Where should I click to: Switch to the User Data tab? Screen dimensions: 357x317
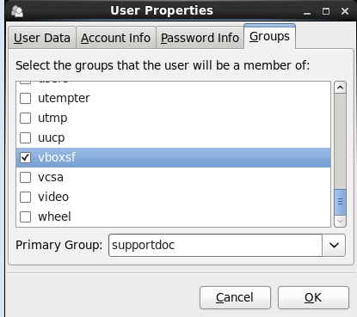coord(42,38)
